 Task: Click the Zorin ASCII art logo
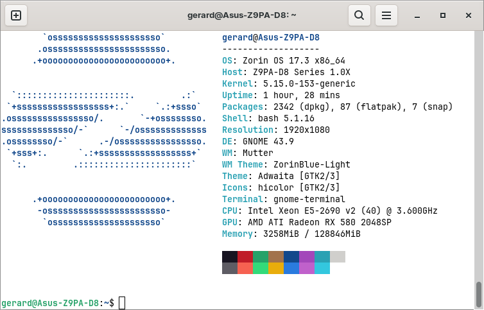pos(104,130)
